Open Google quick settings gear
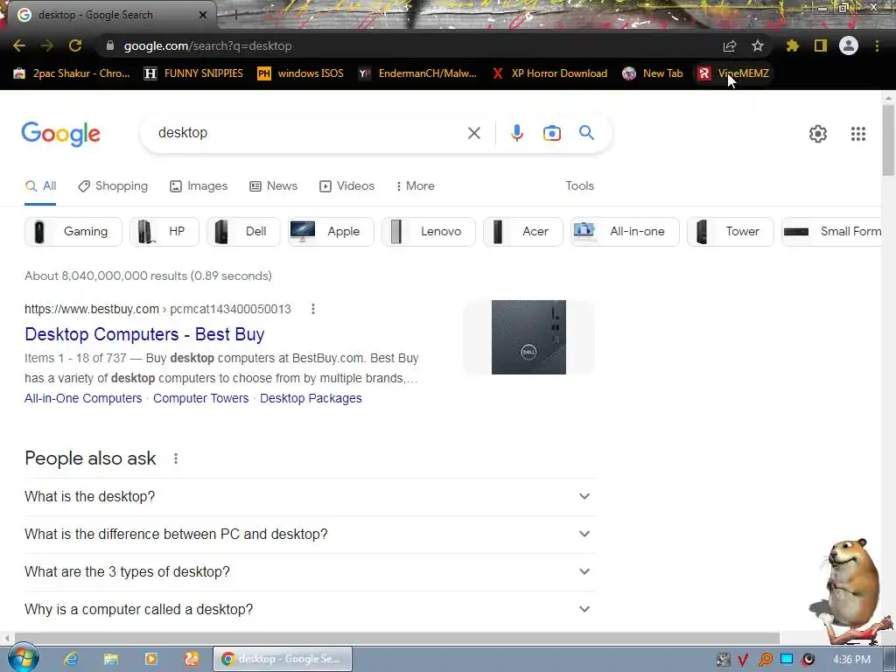 [818, 134]
